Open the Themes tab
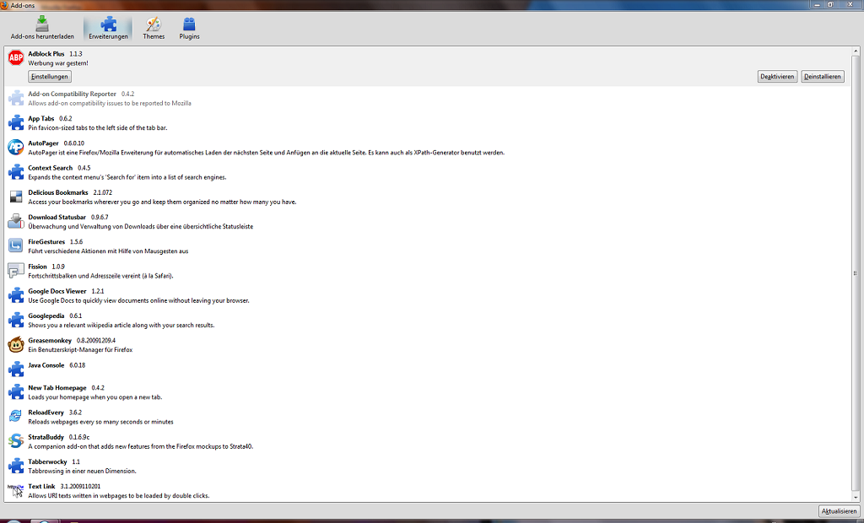The width and height of the screenshot is (864, 523). 154,28
